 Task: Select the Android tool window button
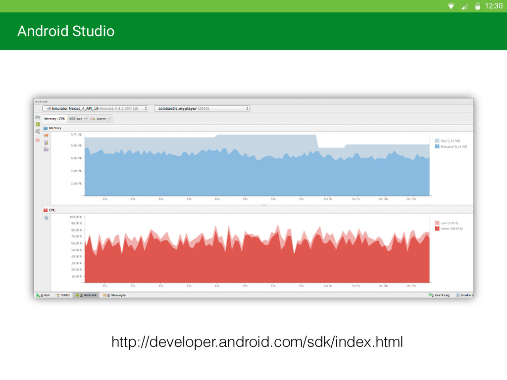tap(86, 295)
